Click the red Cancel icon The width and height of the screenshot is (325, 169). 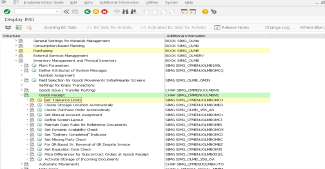(x=105, y=11)
